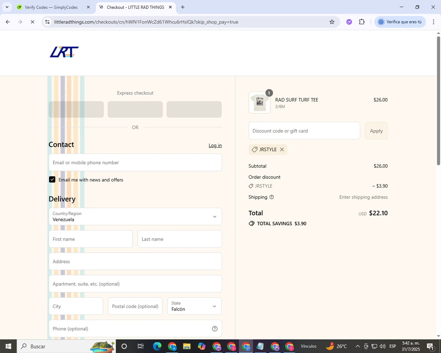Click the page vertical scrollbar thumb

pyautogui.click(x=438, y=100)
